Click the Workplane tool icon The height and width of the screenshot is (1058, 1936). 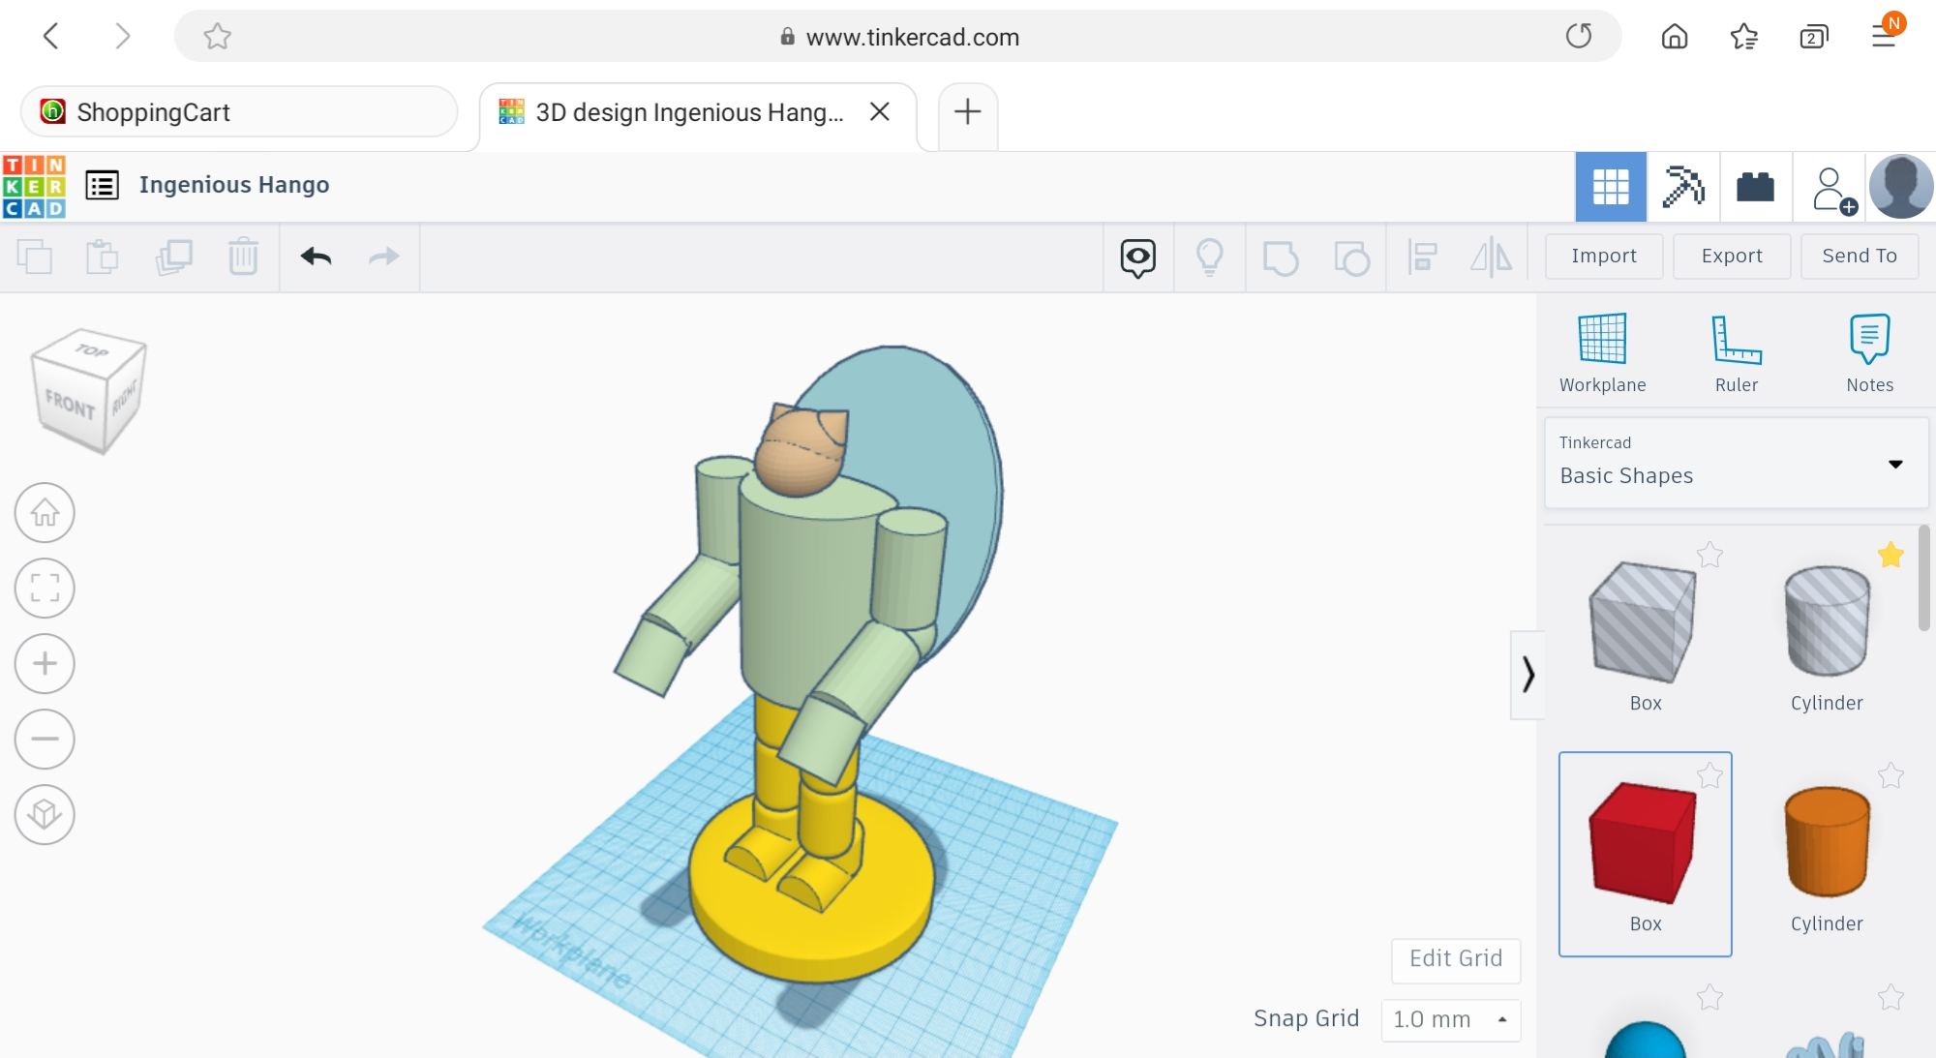[x=1602, y=340]
